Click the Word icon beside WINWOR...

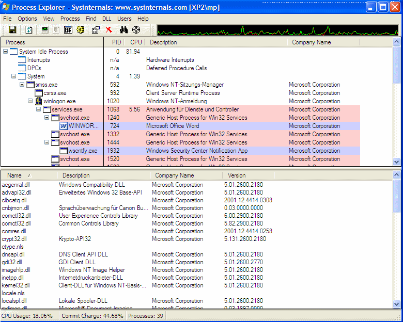(64, 126)
